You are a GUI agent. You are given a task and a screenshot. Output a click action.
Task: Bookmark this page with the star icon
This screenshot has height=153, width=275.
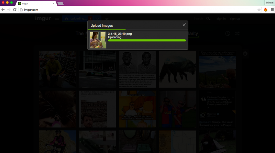click(259, 10)
